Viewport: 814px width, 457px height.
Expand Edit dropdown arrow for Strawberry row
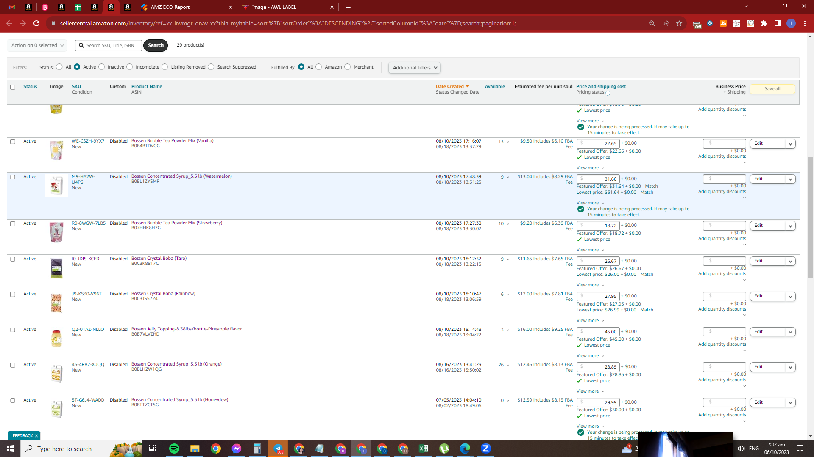790,226
